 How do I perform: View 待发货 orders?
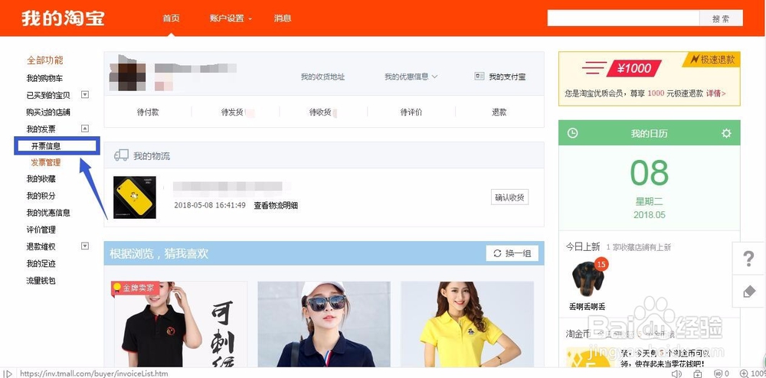[x=233, y=112]
